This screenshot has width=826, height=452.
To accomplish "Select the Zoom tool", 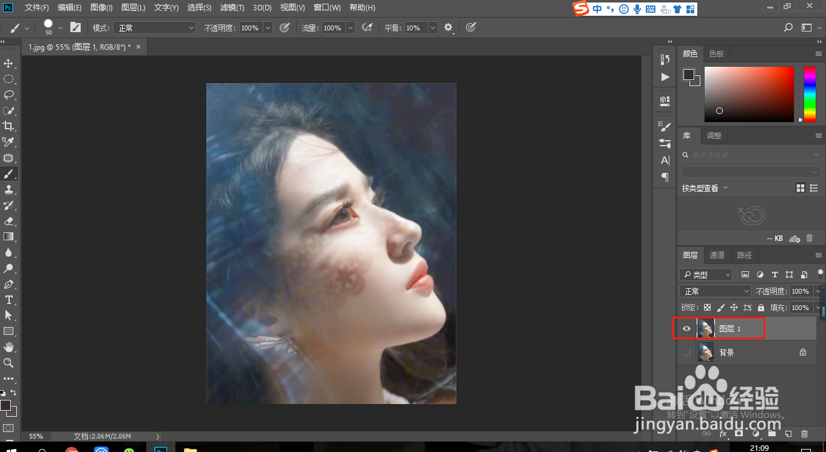I will pos(9,363).
